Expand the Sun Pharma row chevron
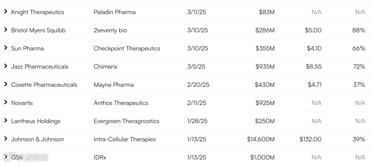 [x=5, y=48]
